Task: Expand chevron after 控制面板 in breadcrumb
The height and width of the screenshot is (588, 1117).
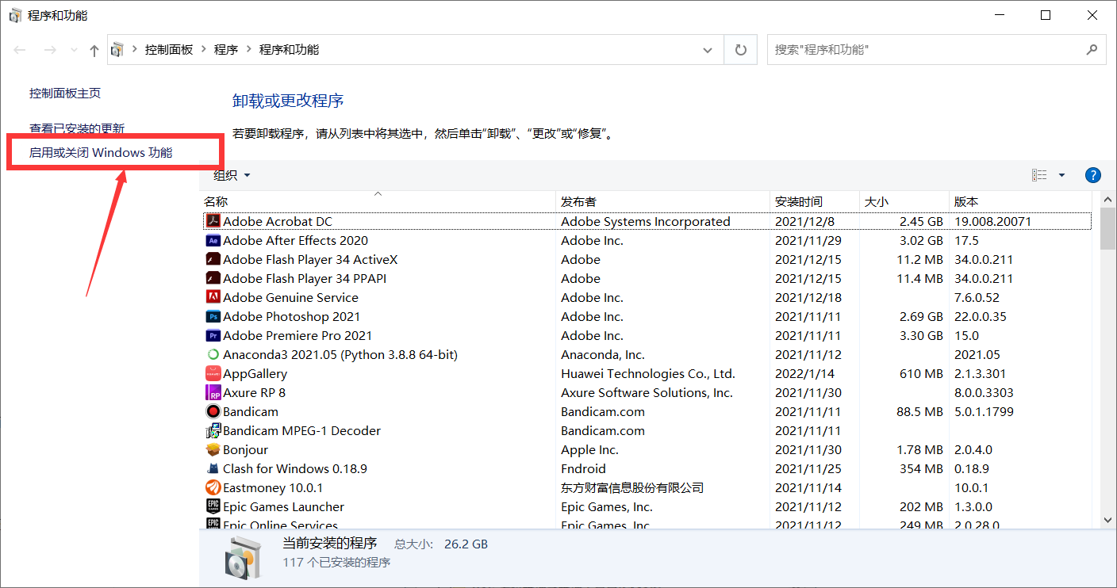Action: pos(203,49)
